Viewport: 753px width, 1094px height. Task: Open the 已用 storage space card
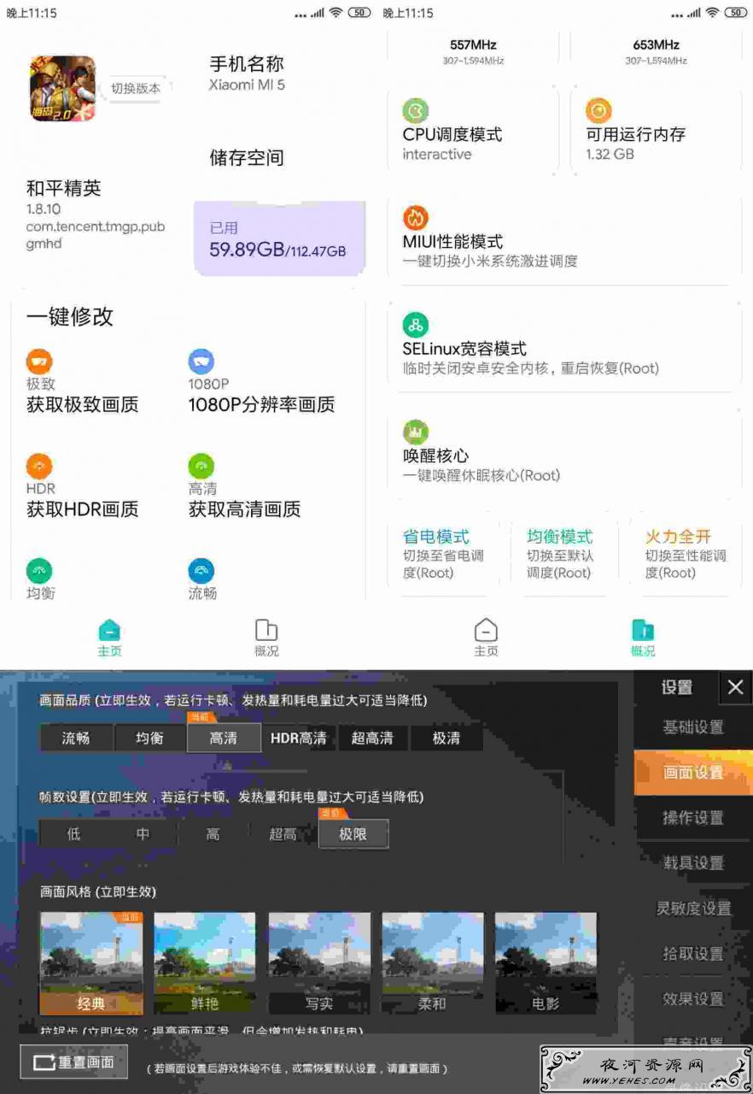pos(279,238)
